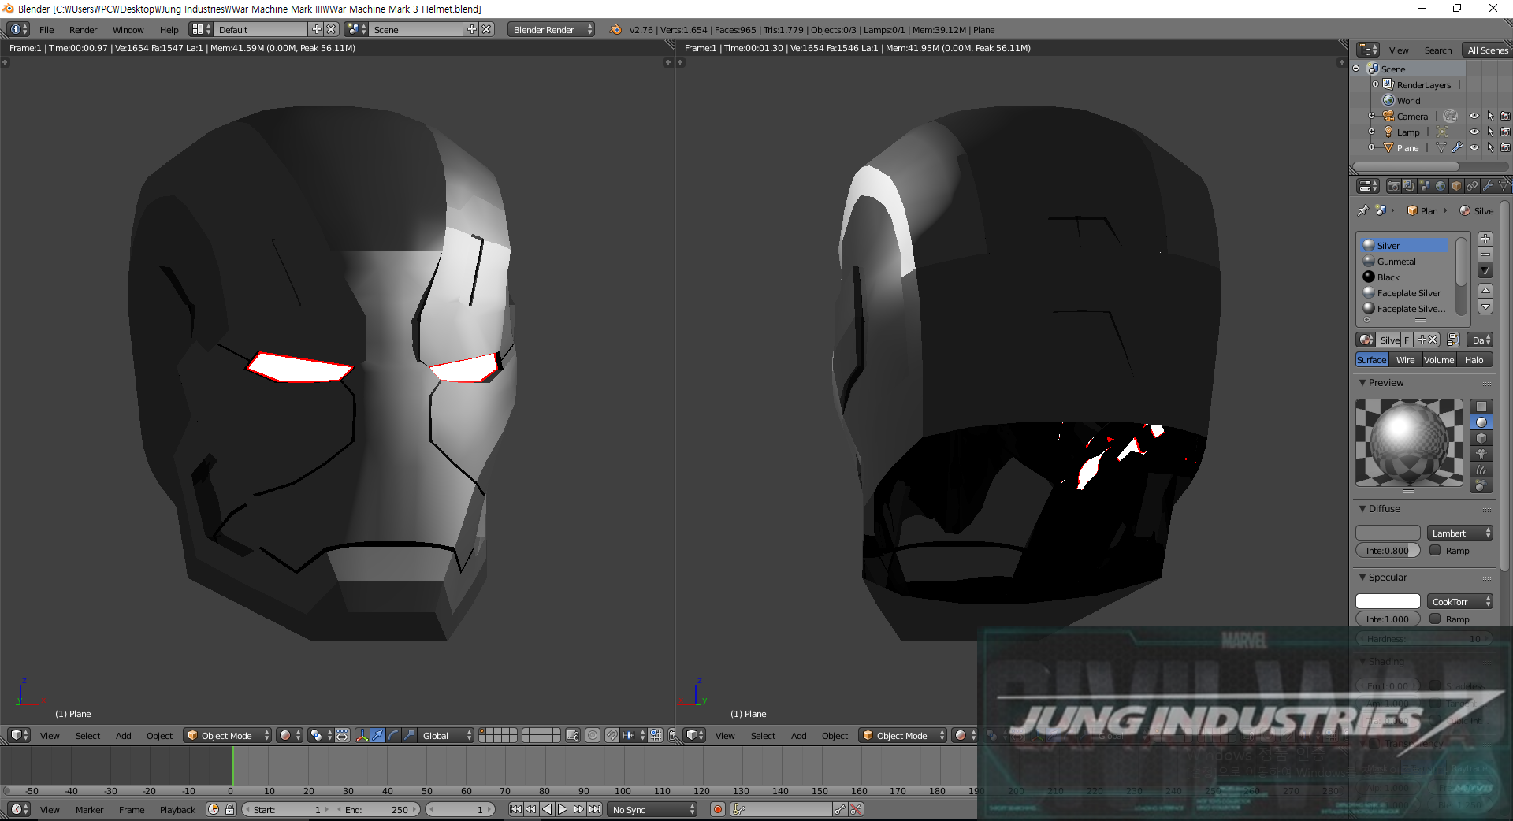The image size is (1513, 821).
Task: Toggle Plane selectability arrow in outliner
Action: (x=1490, y=147)
